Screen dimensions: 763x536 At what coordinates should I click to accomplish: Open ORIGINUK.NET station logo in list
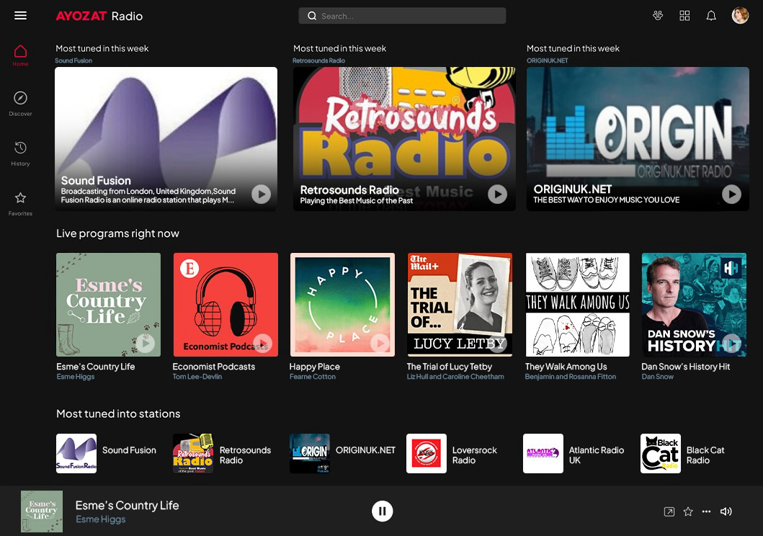pyautogui.click(x=310, y=453)
